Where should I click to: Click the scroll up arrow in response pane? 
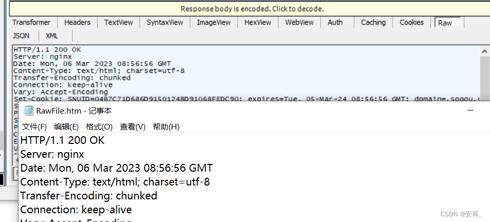pyautogui.click(x=485, y=51)
